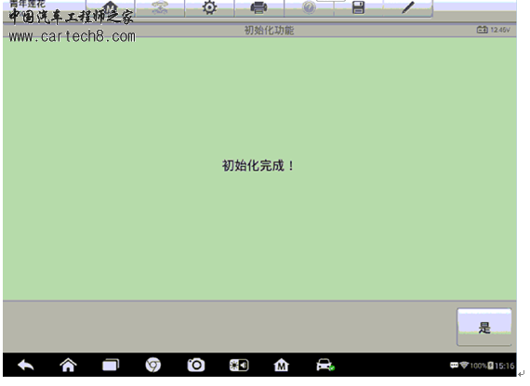Tap the Wi-Fi status icon
The width and height of the screenshot is (530, 386).
(464, 365)
